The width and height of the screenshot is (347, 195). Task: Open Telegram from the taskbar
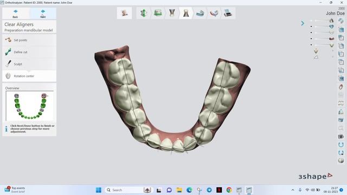pos(209,190)
